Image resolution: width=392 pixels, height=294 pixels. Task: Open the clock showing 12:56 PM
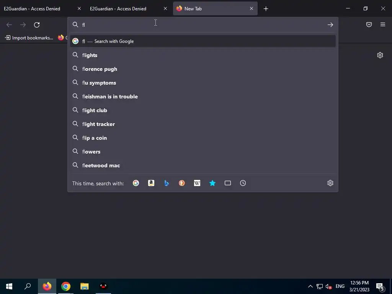pyautogui.click(x=359, y=286)
